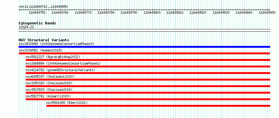This screenshot has width=279, height=118.
Task: Select ruler position 116449750
Action: [37, 12]
